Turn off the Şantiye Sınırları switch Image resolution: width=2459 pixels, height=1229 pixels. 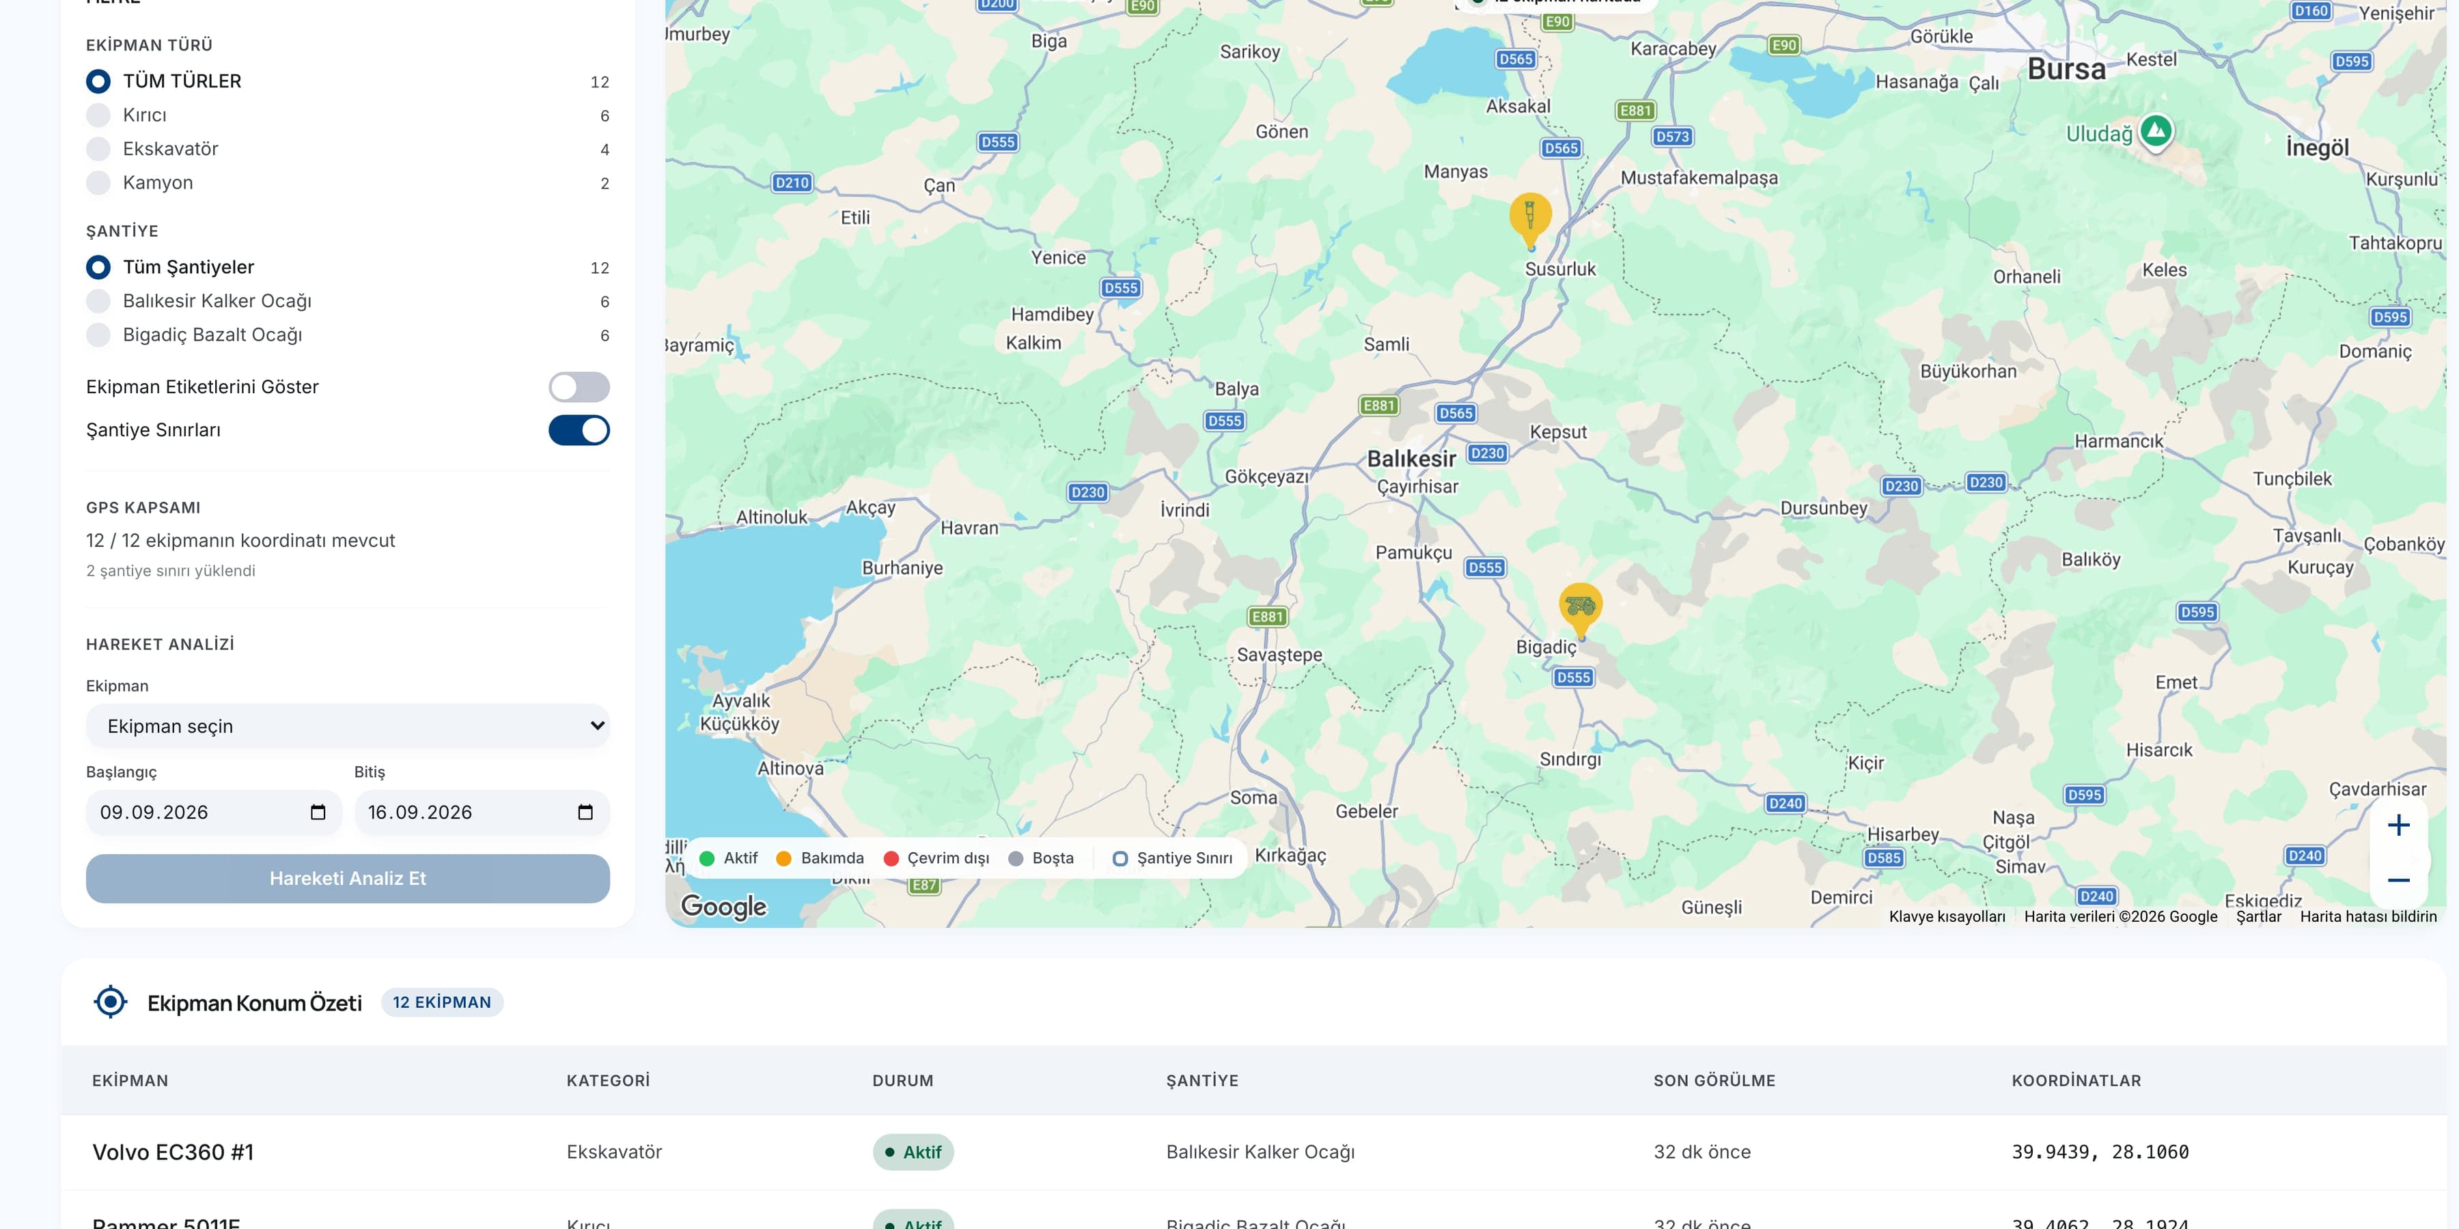pos(579,430)
